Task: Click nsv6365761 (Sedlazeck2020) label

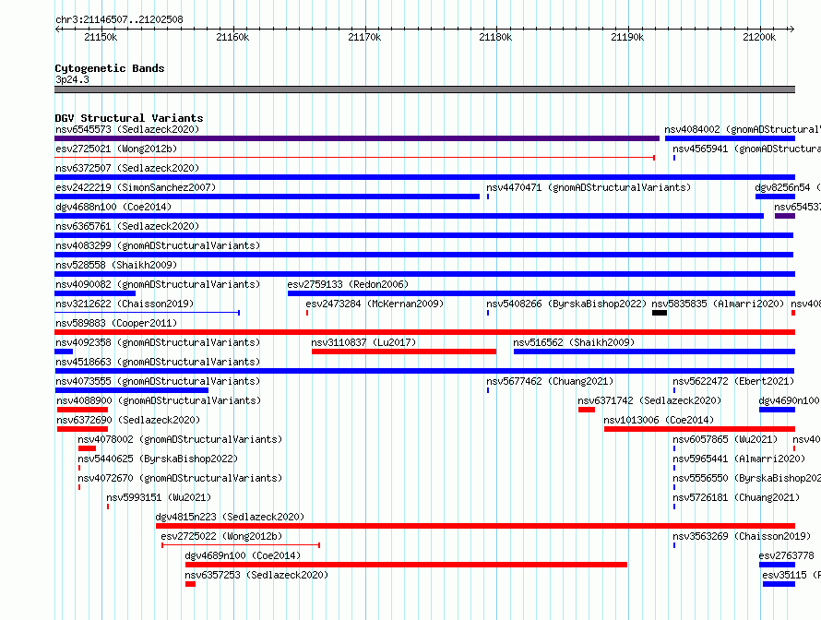Action: [x=127, y=226]
